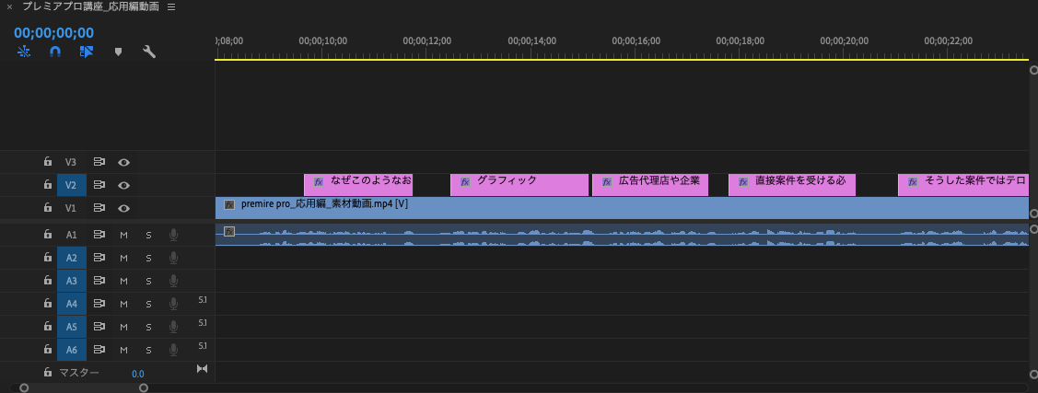The height and width of the screenshot is (393, 1038).
Task: Enable voice-over record microphone on A2
Action: (x=173, y=258)
